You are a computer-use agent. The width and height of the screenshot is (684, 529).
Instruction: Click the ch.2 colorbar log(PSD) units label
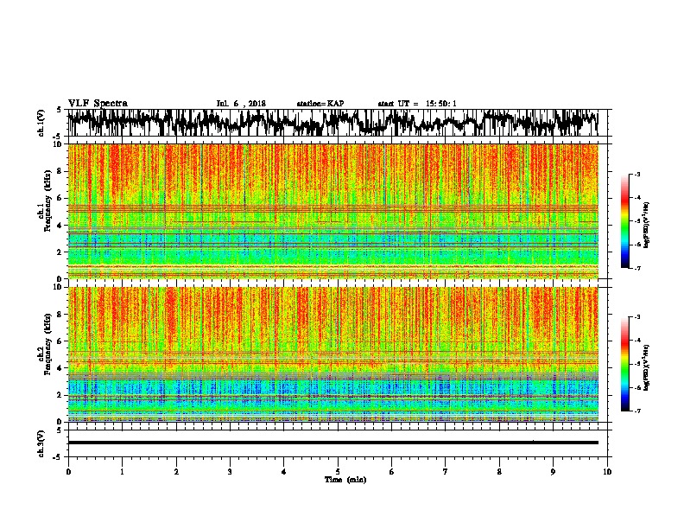(x=646, y=367)
